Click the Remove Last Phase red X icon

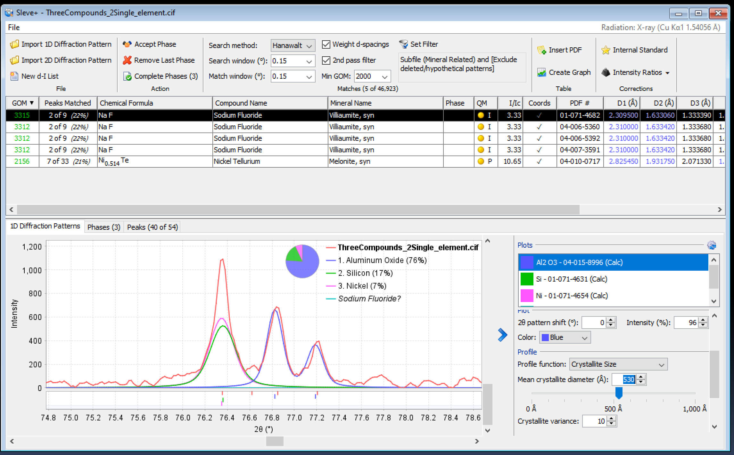(x=127, y=60)
